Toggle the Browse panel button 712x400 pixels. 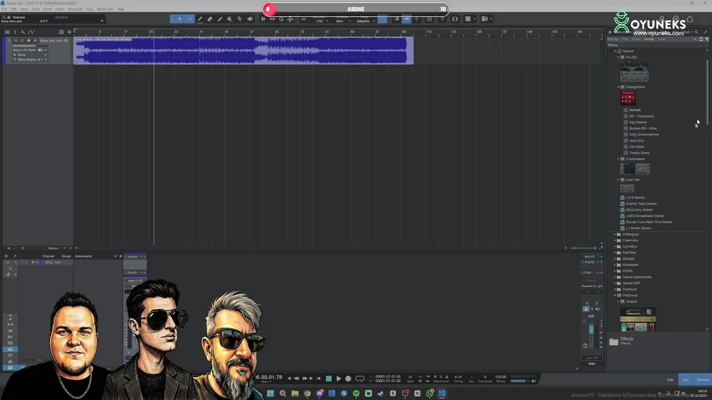(x=703, y=380)
